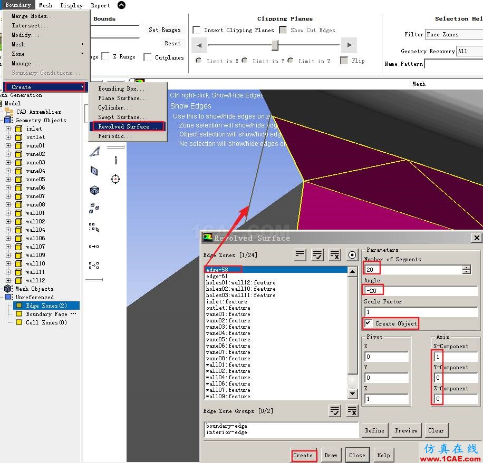Open the Mesh submenu in Boundary menu

46,44
